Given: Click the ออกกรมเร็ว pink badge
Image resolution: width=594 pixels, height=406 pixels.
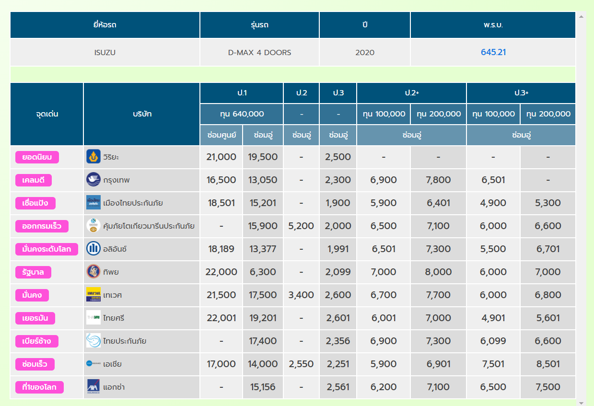Looking at the screenshot, I should coord(42,226).
